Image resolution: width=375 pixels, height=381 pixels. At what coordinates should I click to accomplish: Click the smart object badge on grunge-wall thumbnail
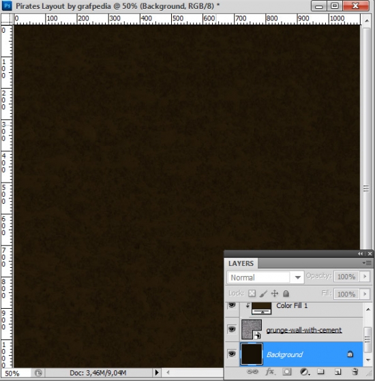click(x=257, y=335)
